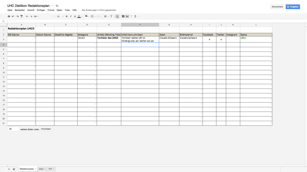The height and width of the screenshot is (172, 307).
Task: Open the cell borders tool
Action: 92,16
